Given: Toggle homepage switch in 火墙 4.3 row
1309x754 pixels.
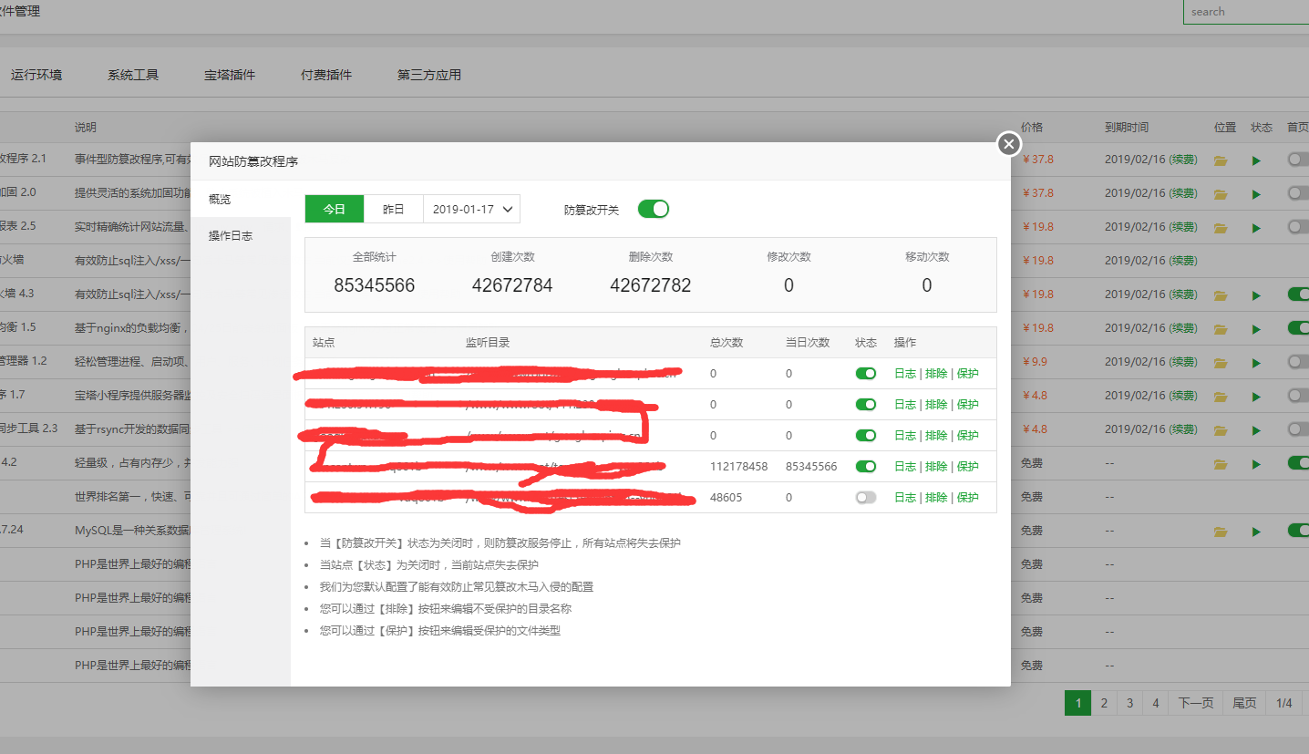Looking at the screenshot, I should (x=1298, y=294).
